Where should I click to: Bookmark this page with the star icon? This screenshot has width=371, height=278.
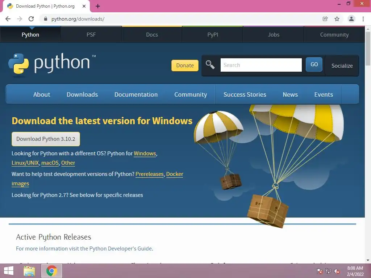click(x=337, y=19)
